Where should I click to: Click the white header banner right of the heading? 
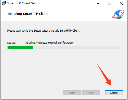point(80,14)
